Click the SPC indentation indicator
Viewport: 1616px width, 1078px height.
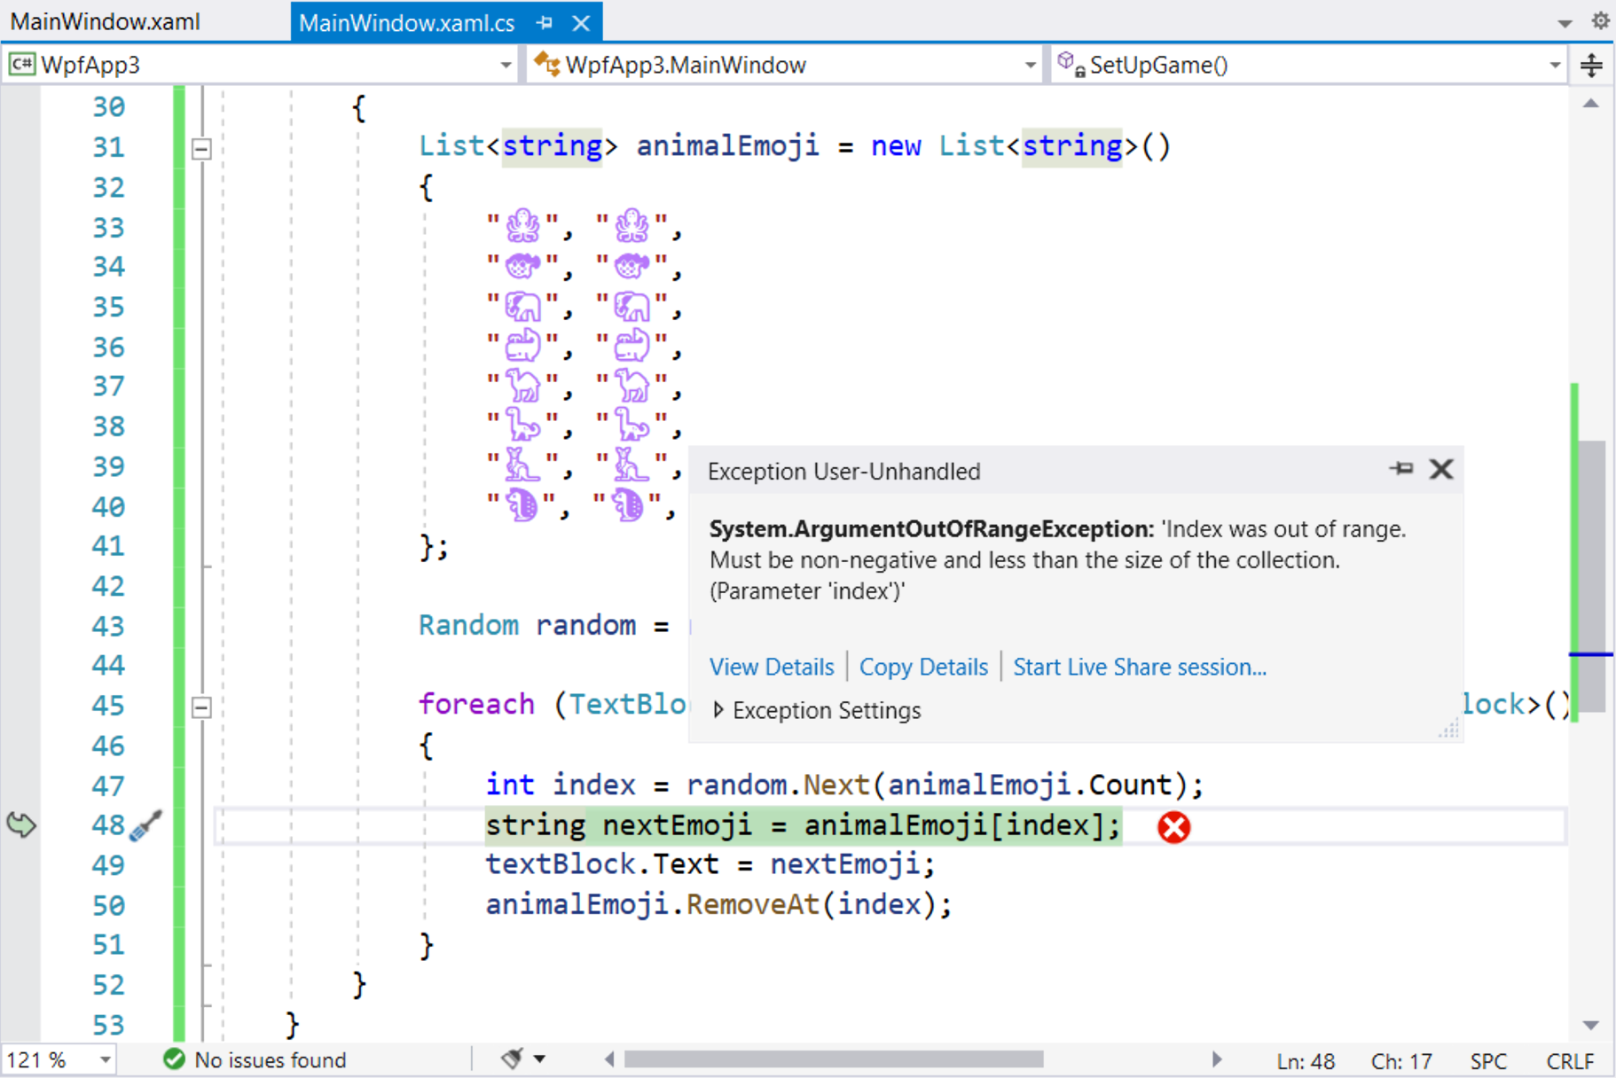(x=1488, y=1060)
